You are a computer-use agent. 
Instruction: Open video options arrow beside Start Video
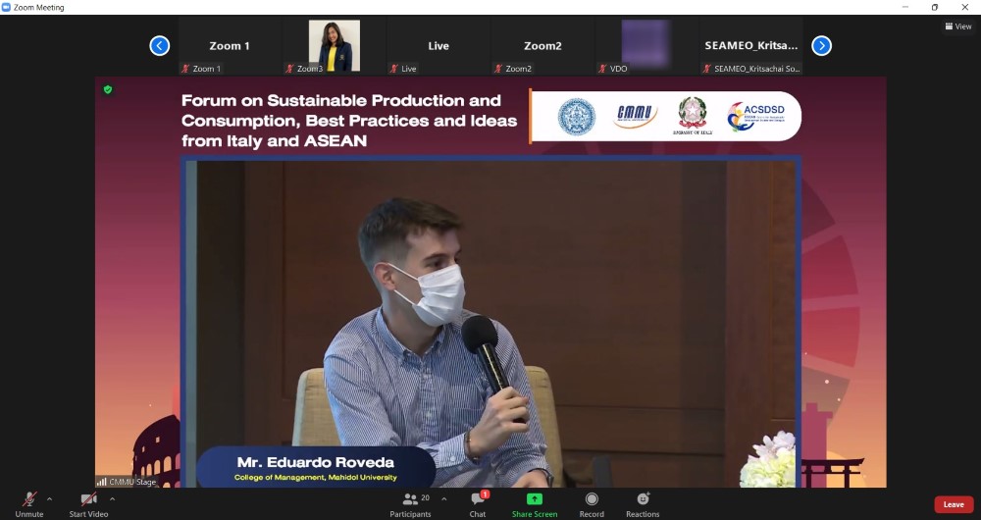(x=112, y=498)
